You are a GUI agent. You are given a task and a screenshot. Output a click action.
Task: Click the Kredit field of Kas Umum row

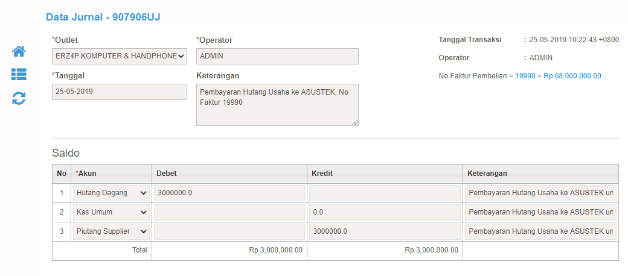point(385,213)
